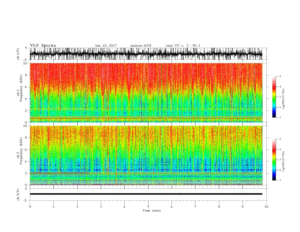Click the ch.1 frequency tick "6"
This screenshot has width=300, height=232.
pyautogui.click(x=26, y=87)
